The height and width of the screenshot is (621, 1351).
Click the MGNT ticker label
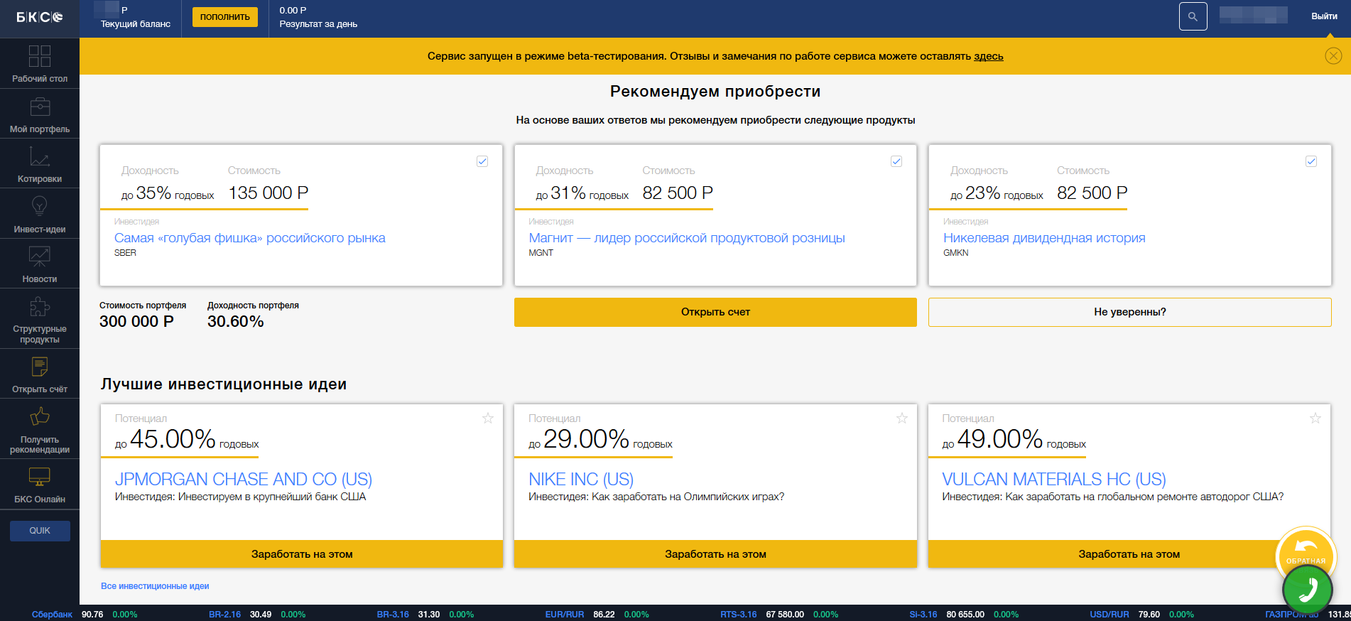pyautogui.click(x=541, y=253)
